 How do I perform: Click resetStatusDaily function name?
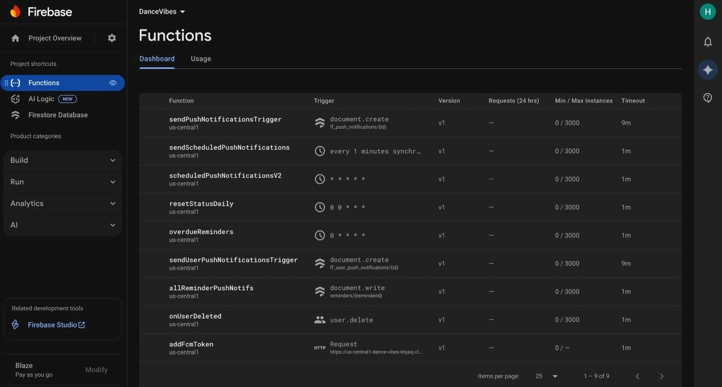click(201, 203)
